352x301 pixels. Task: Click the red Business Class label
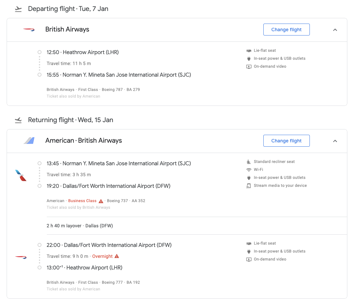(x=82, y=201)
